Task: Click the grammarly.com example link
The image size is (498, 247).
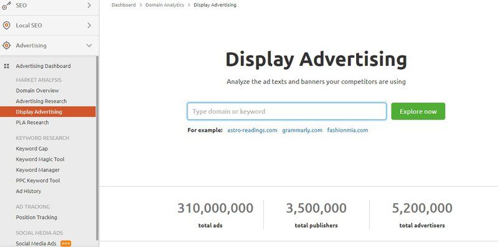Action: 302,130
